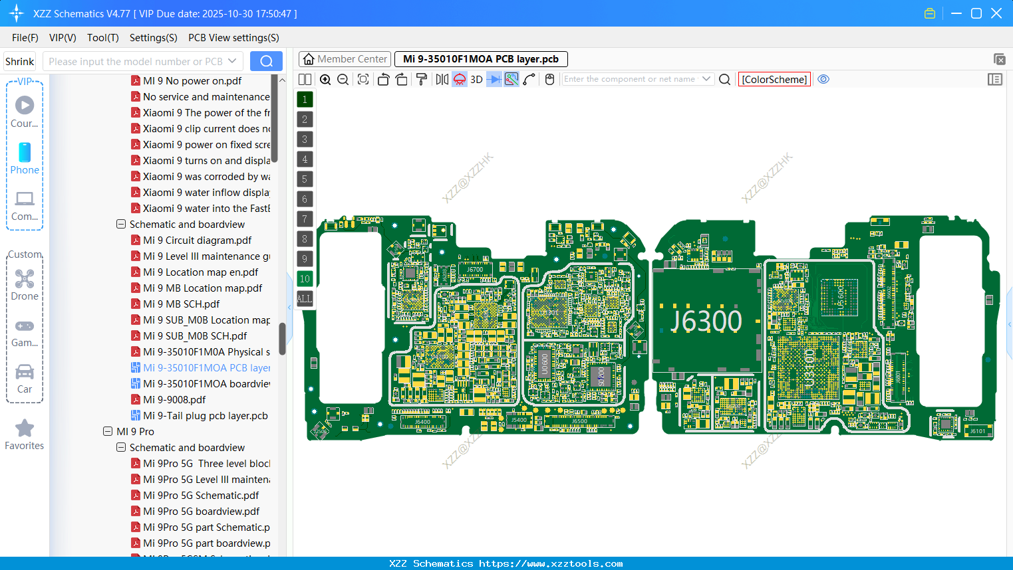This screenshot has height=570, width=1013.
Task: Toggle the visibility eye beside ColorScheme
Action: click(x=823, y=79)
